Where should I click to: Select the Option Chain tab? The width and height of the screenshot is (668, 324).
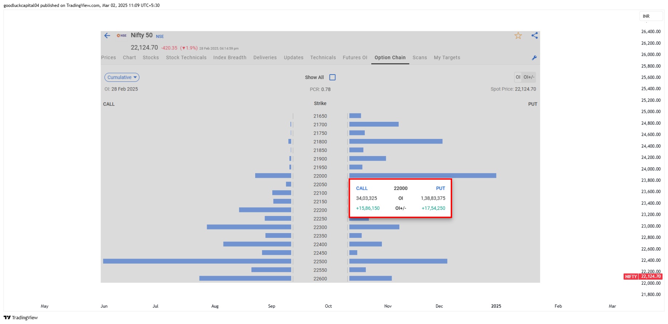pyautogui.click(x=390, y=57)
